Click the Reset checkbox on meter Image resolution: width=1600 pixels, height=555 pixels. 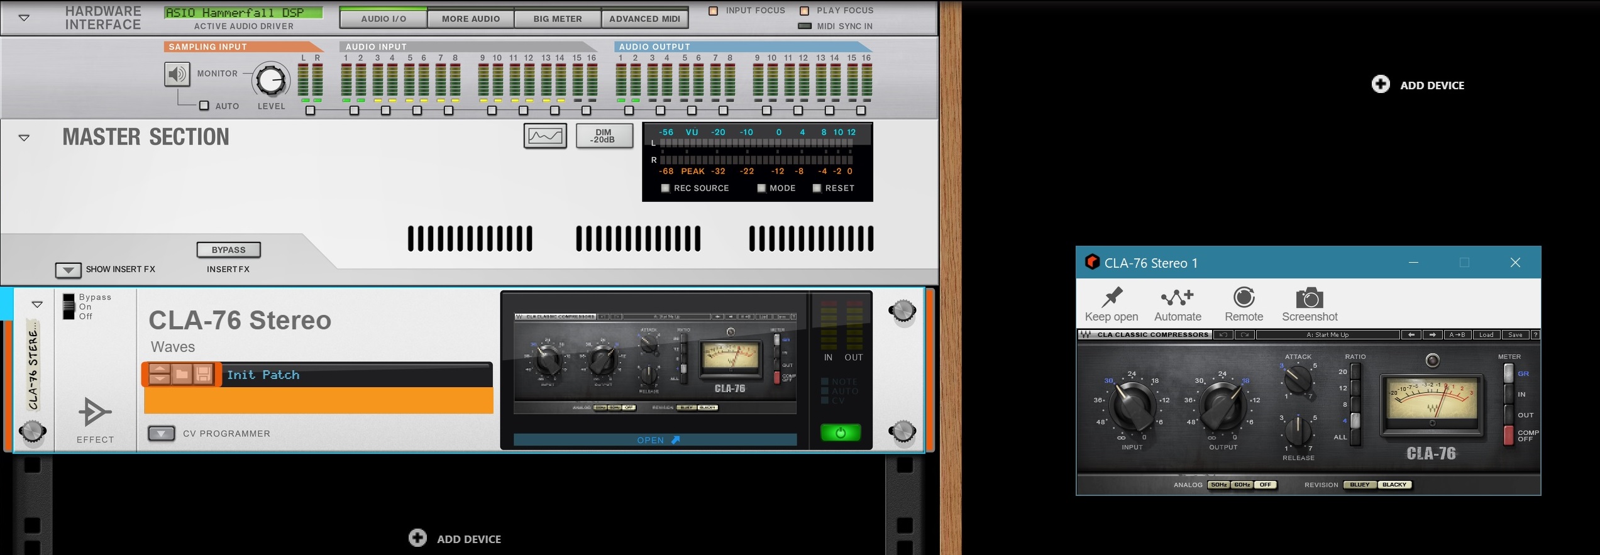click(817, 188)
